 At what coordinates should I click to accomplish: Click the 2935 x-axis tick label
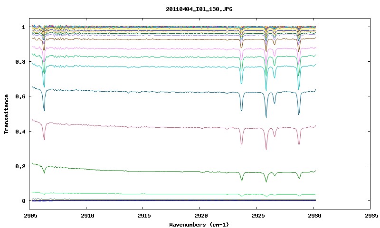[371, 216]
